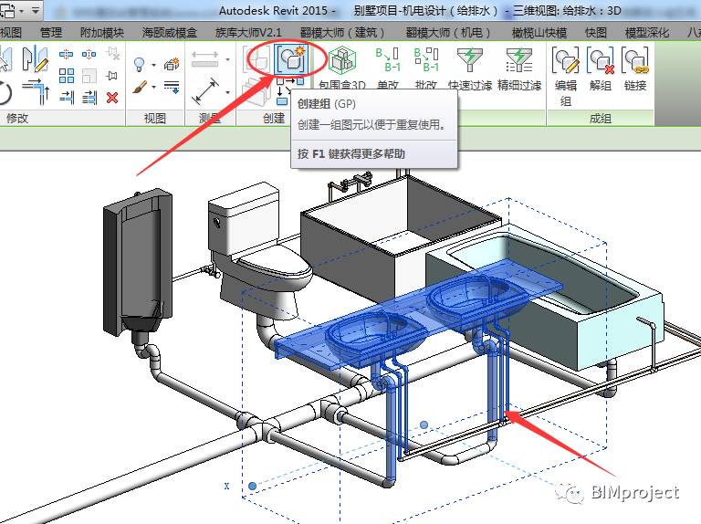Open the paintbrush Override dropdown arrow

point(153,87)
